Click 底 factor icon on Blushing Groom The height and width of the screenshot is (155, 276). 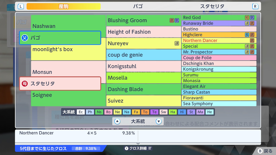click(172, 21)
